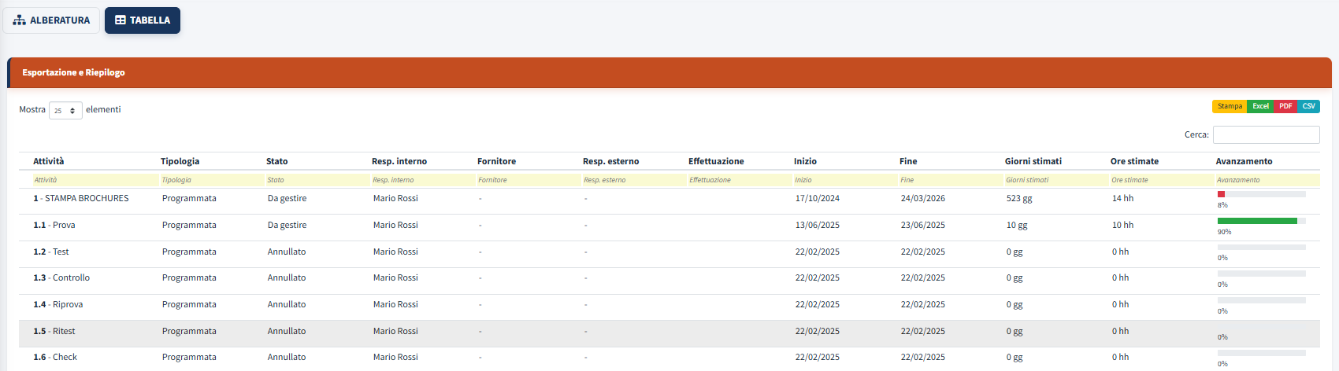The width and height of the screenshot is (1339, 371).
Task: Export the table to Excel
Action: [x=1260, y=106]
